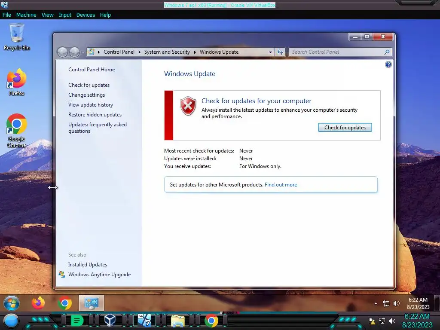Click the host network tray icon
The height and width of the screenshot is (330, 440).
382,321
